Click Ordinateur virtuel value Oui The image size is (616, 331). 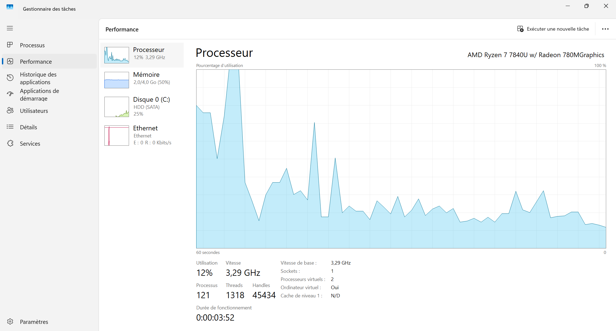[x=335, y=288]
